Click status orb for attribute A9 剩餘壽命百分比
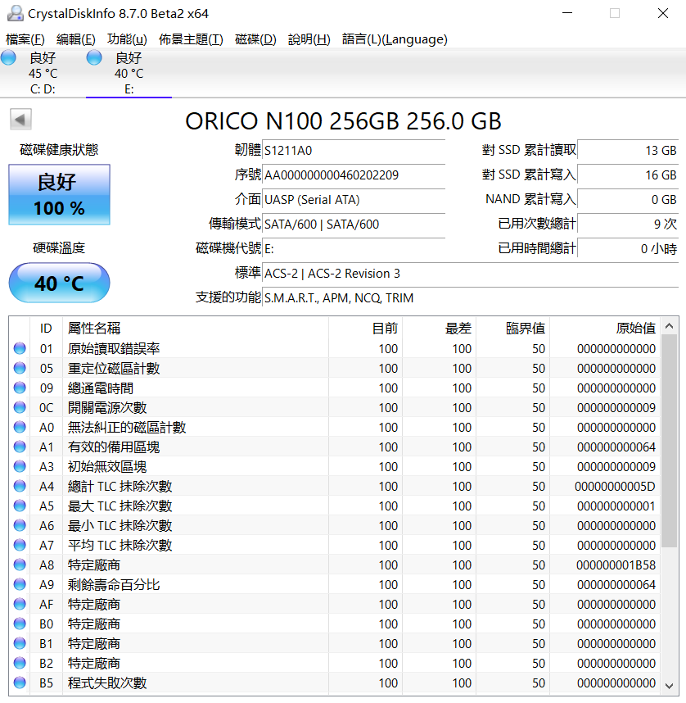 pyautogui.click(x=20, y=585)
